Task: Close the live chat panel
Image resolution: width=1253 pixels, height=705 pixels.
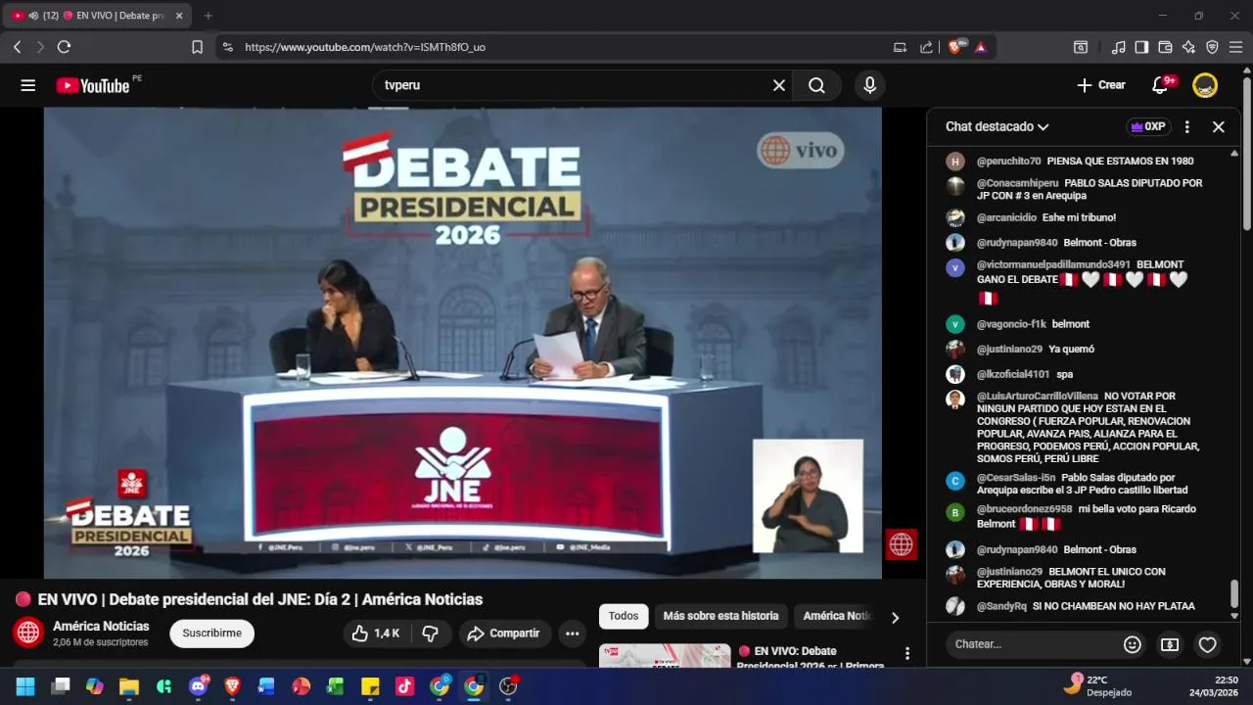Action: pyautogui.click(x=1219, y=126)
